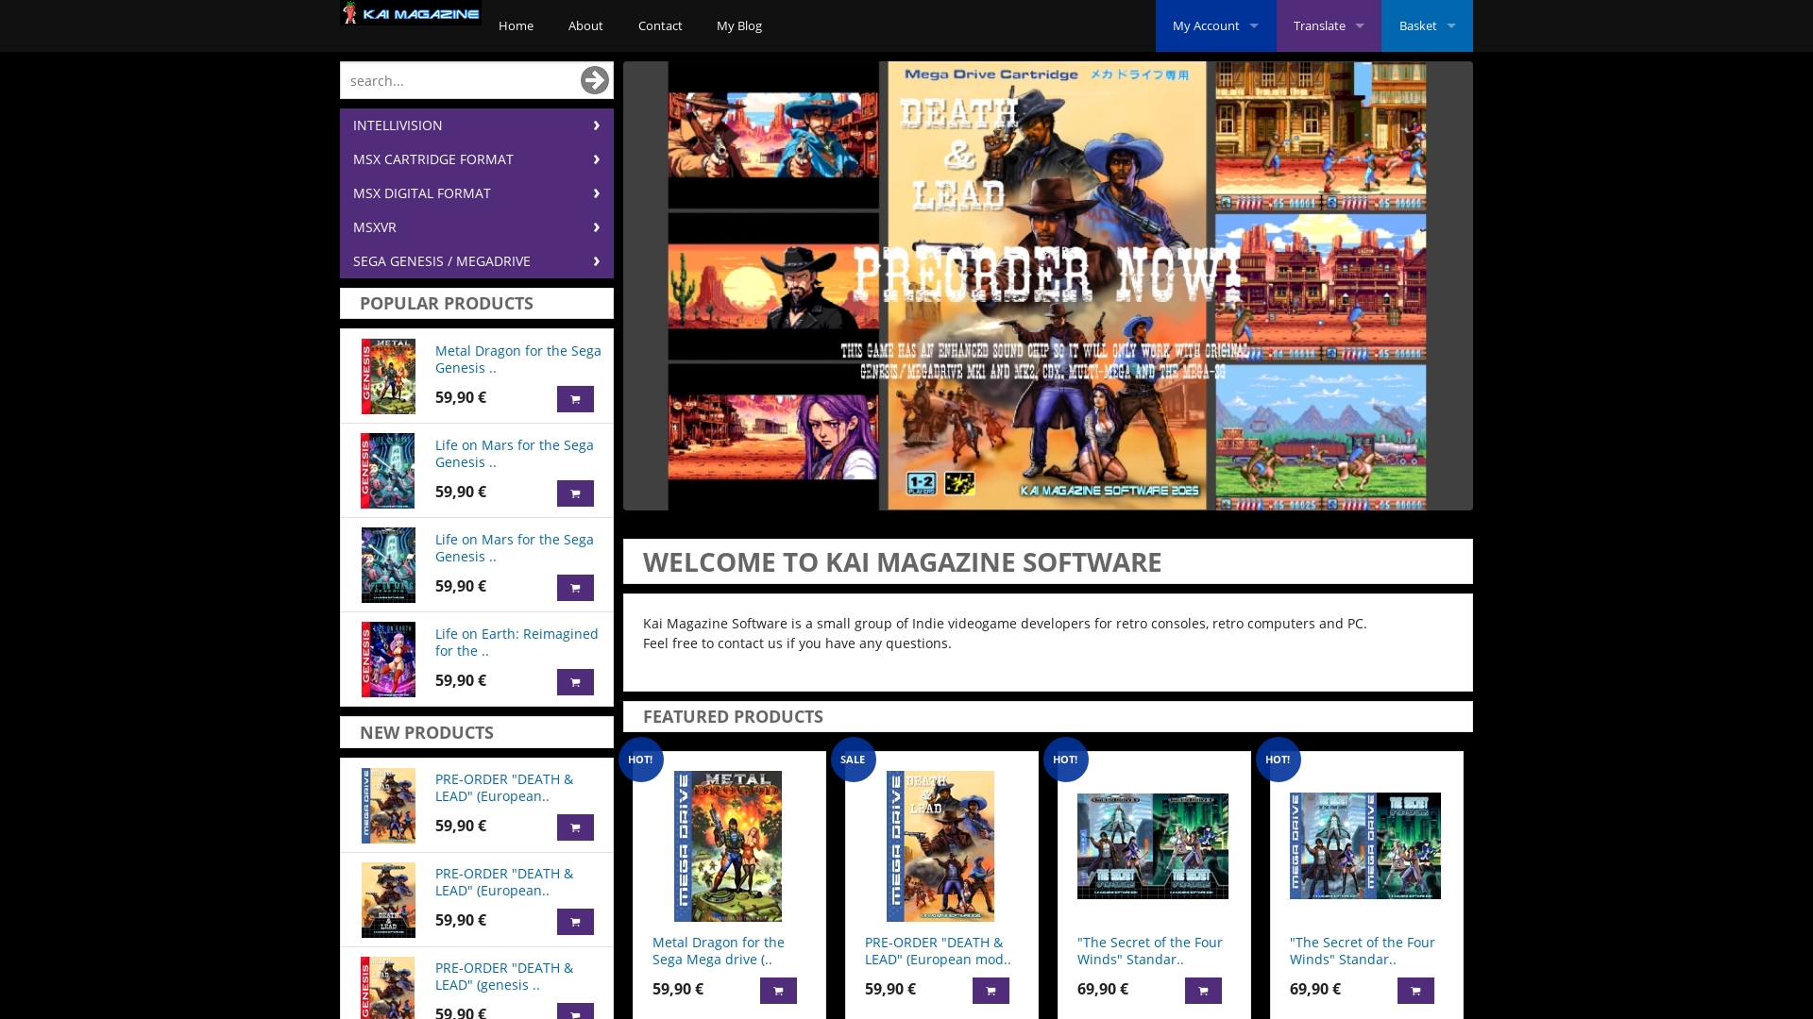Open the Contact page

660,25
